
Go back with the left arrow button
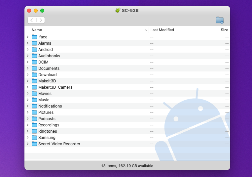(32, 20)
